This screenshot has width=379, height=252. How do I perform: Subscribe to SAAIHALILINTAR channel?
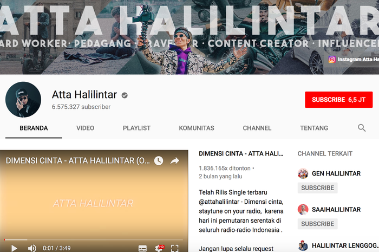click(317, 224)
